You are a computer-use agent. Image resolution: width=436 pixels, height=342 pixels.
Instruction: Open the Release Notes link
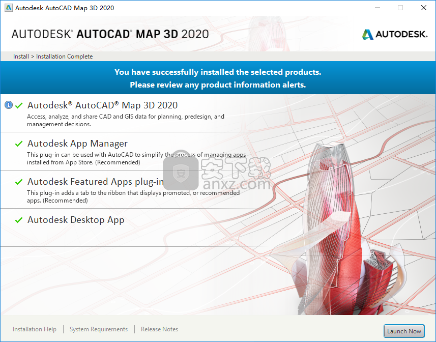[159, 329]
